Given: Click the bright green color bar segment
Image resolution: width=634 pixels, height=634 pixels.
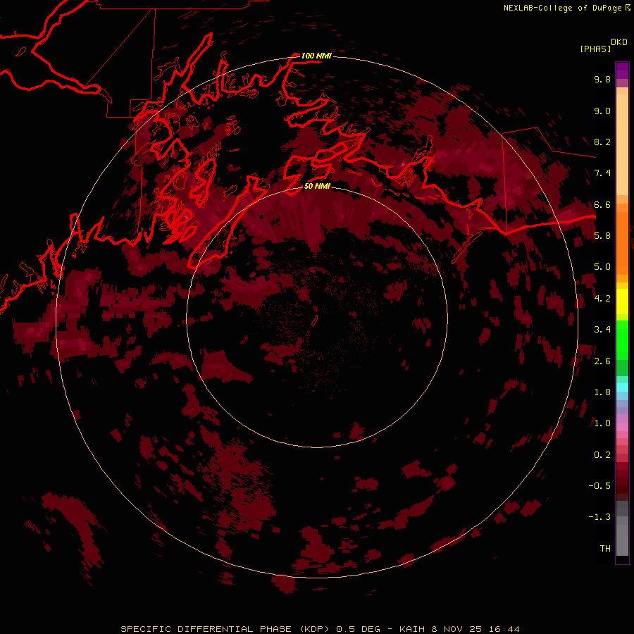Looking at the screenshot, I should [622, 340].
